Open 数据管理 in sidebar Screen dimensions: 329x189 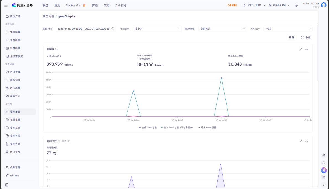[x=20, y=72]
